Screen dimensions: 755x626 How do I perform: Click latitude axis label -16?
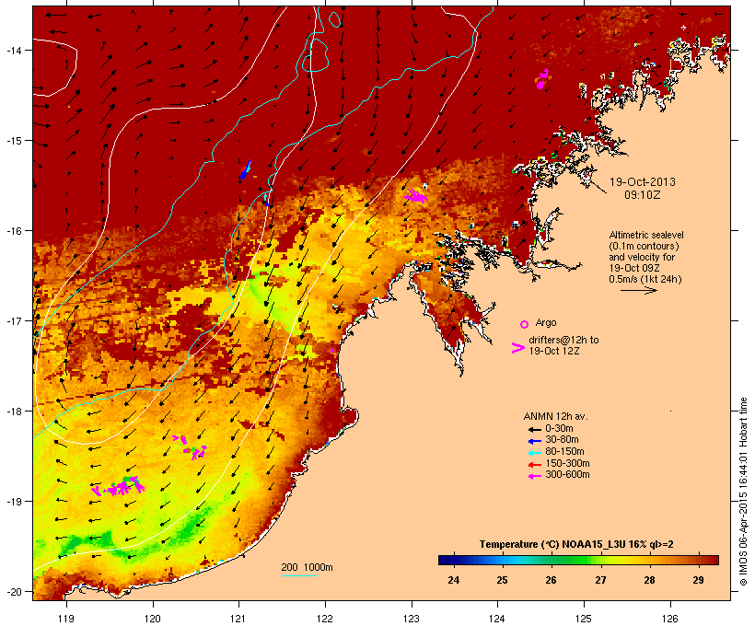point(13,231)
